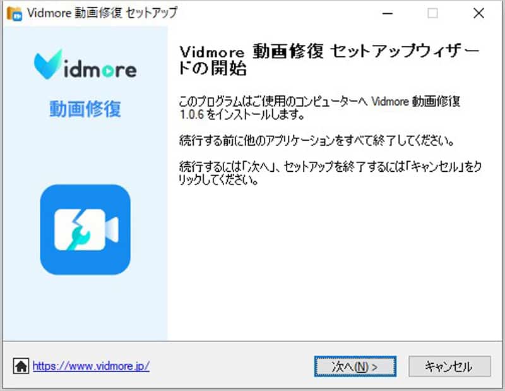Click the wrench symbol inside the camera icon
Viewport: 505px width, 391px height.
(81, 234)
